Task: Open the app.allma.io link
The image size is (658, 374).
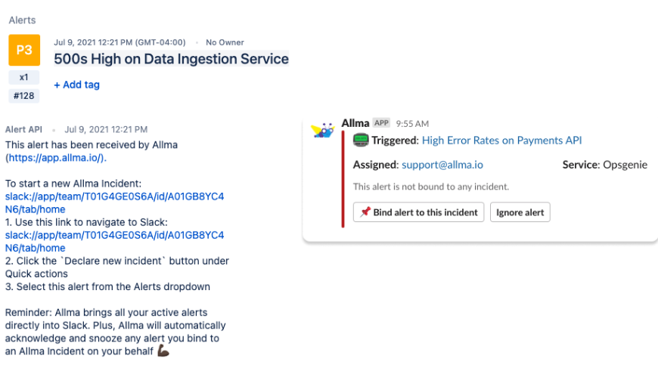Action: tap(56, 158)
